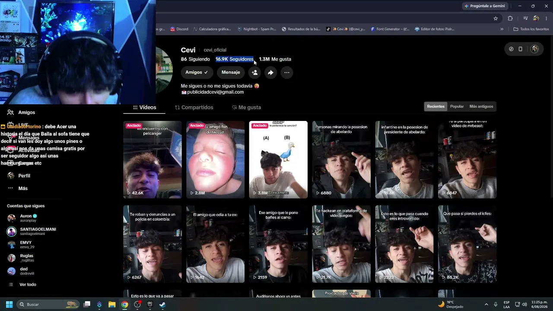Open the Auron followed account
Image resolution: width=553 pixels, height=311 pixels.
(x=22, y=218)
